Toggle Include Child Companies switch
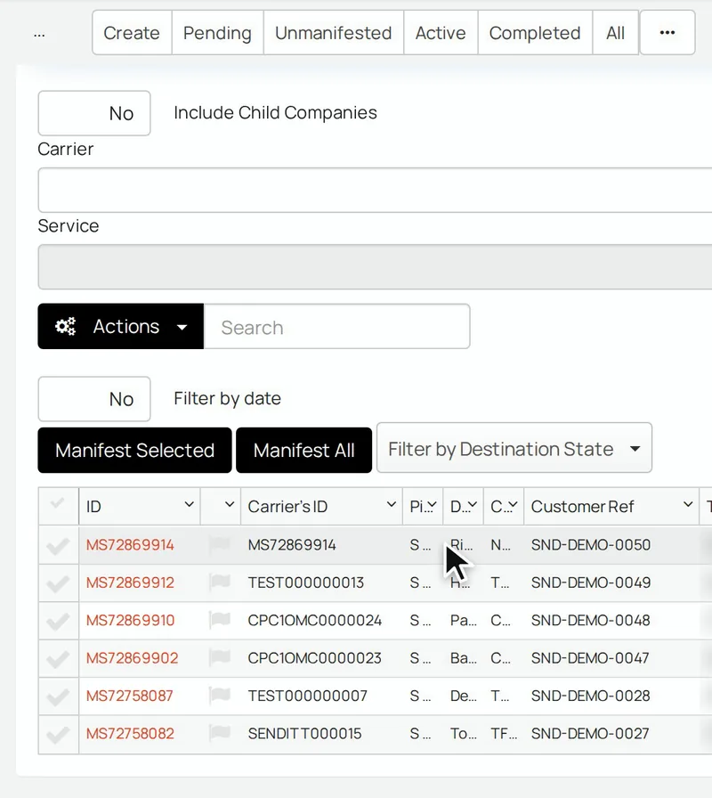 click(94, 113)
